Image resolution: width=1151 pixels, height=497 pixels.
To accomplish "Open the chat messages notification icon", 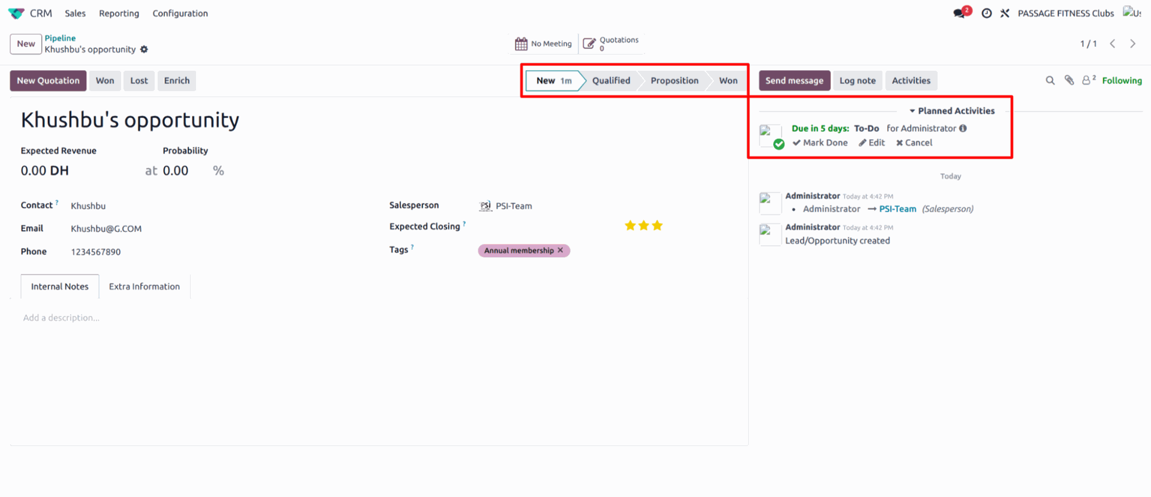I will (x=960, y=13).
